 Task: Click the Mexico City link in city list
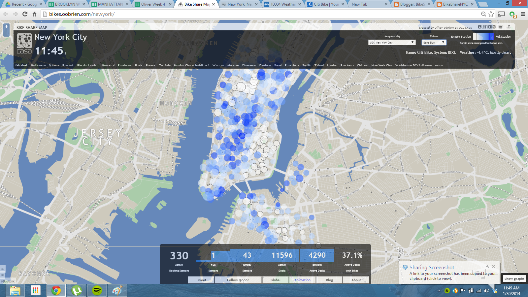tap(191, 66)
